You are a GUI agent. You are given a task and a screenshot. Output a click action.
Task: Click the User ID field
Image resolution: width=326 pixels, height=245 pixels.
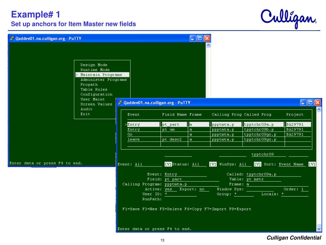pyautogui.click(x=181, y=194)
